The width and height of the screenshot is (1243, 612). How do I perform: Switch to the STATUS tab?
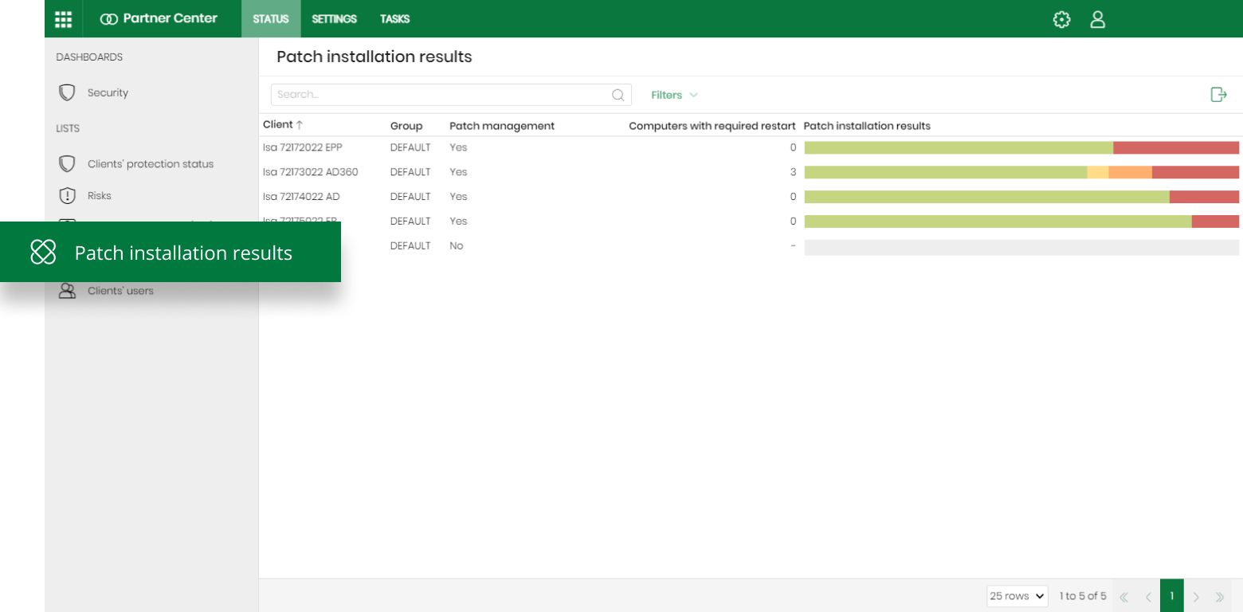tap(271, 19)
